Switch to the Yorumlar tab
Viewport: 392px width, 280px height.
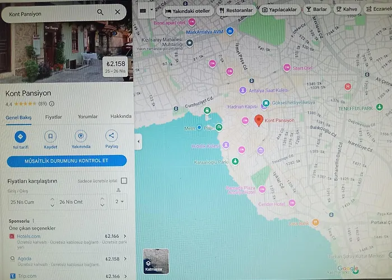87,116
